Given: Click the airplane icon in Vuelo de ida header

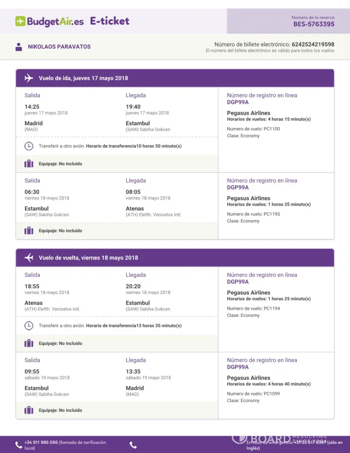Looking at the screenshot, I should (29, 78).
